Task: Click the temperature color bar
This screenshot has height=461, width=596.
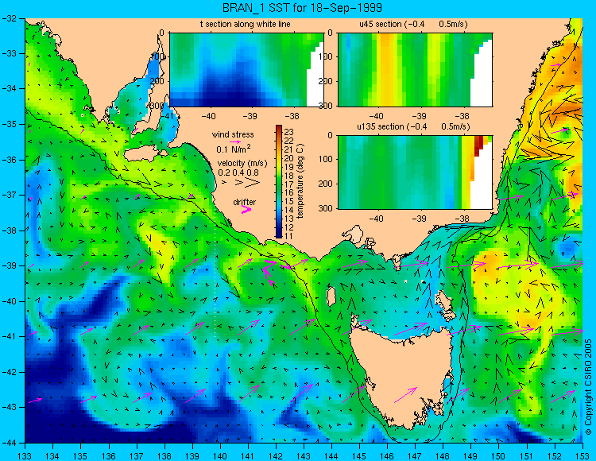Action: (x=279, y=182)
